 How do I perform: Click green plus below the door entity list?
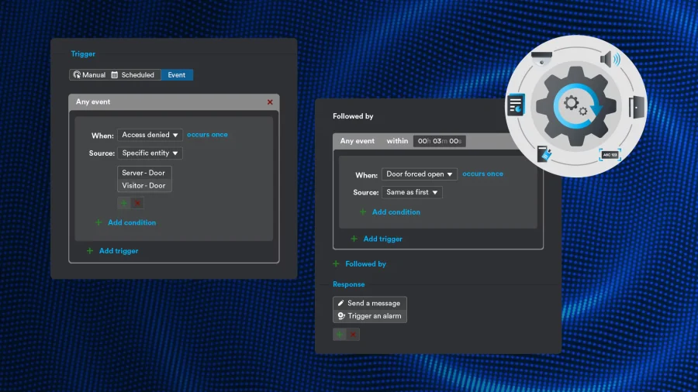click(x=124, y=203)
